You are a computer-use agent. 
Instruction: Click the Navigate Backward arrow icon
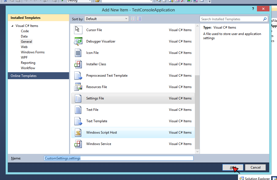[x=45, y=1]
